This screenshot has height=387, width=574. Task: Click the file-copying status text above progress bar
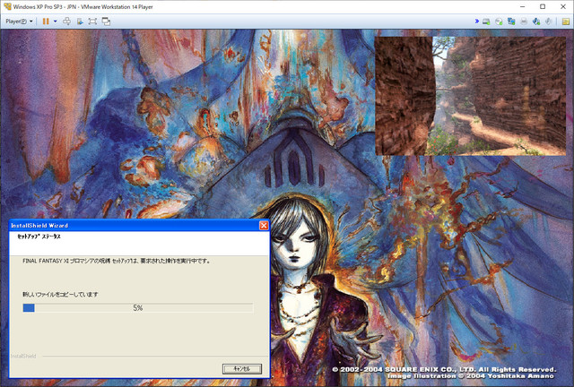point(60,294)
